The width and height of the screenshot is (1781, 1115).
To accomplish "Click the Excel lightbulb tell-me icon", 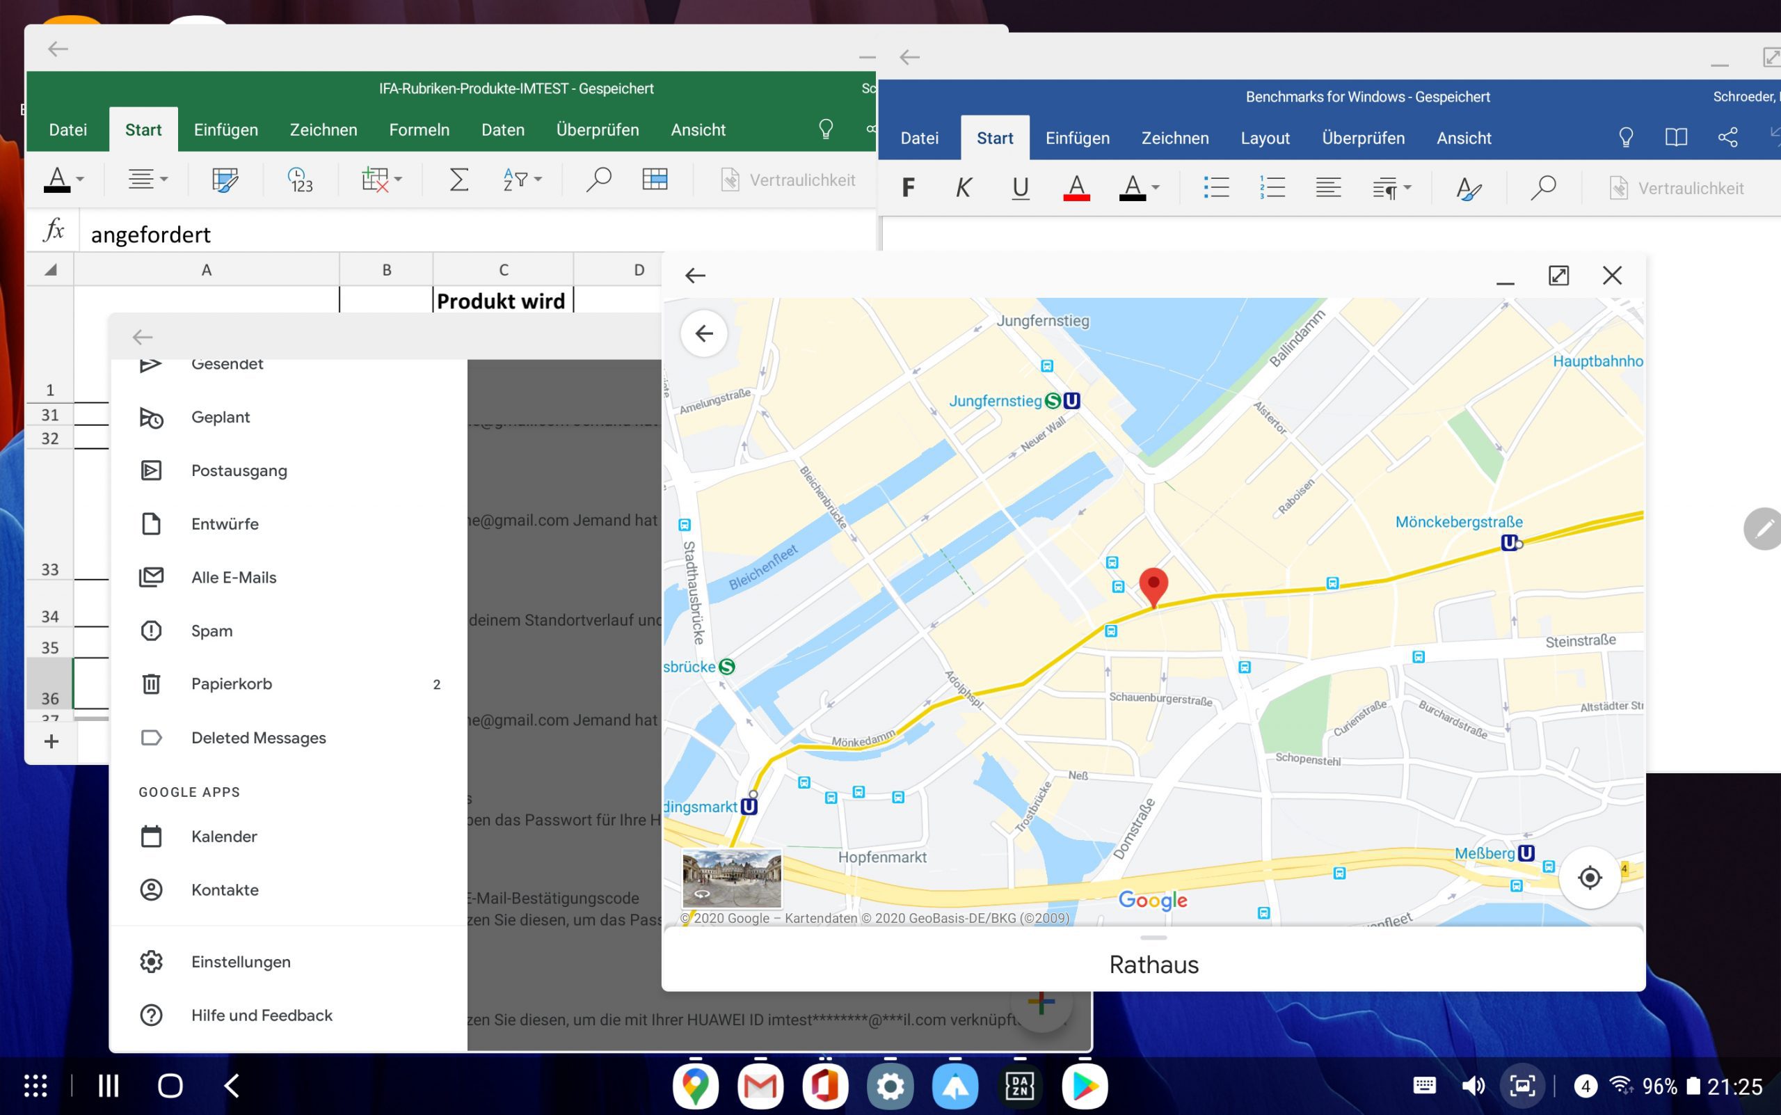I will (x=826, y=129).
